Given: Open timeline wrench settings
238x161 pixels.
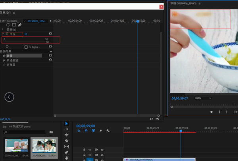Looking at the screenshot, I should click(108, 131).
